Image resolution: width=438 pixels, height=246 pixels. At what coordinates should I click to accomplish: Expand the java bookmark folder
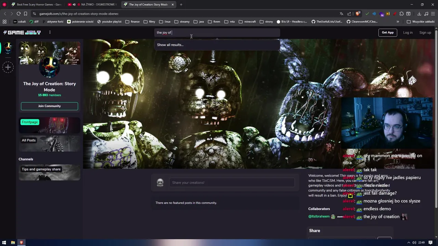coord(198,22)
